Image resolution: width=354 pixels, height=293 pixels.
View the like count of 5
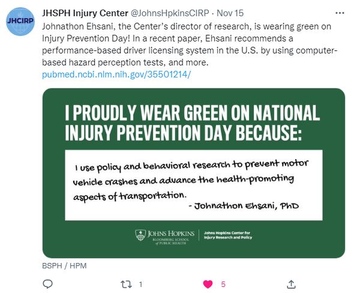click(x=223, y=284)
